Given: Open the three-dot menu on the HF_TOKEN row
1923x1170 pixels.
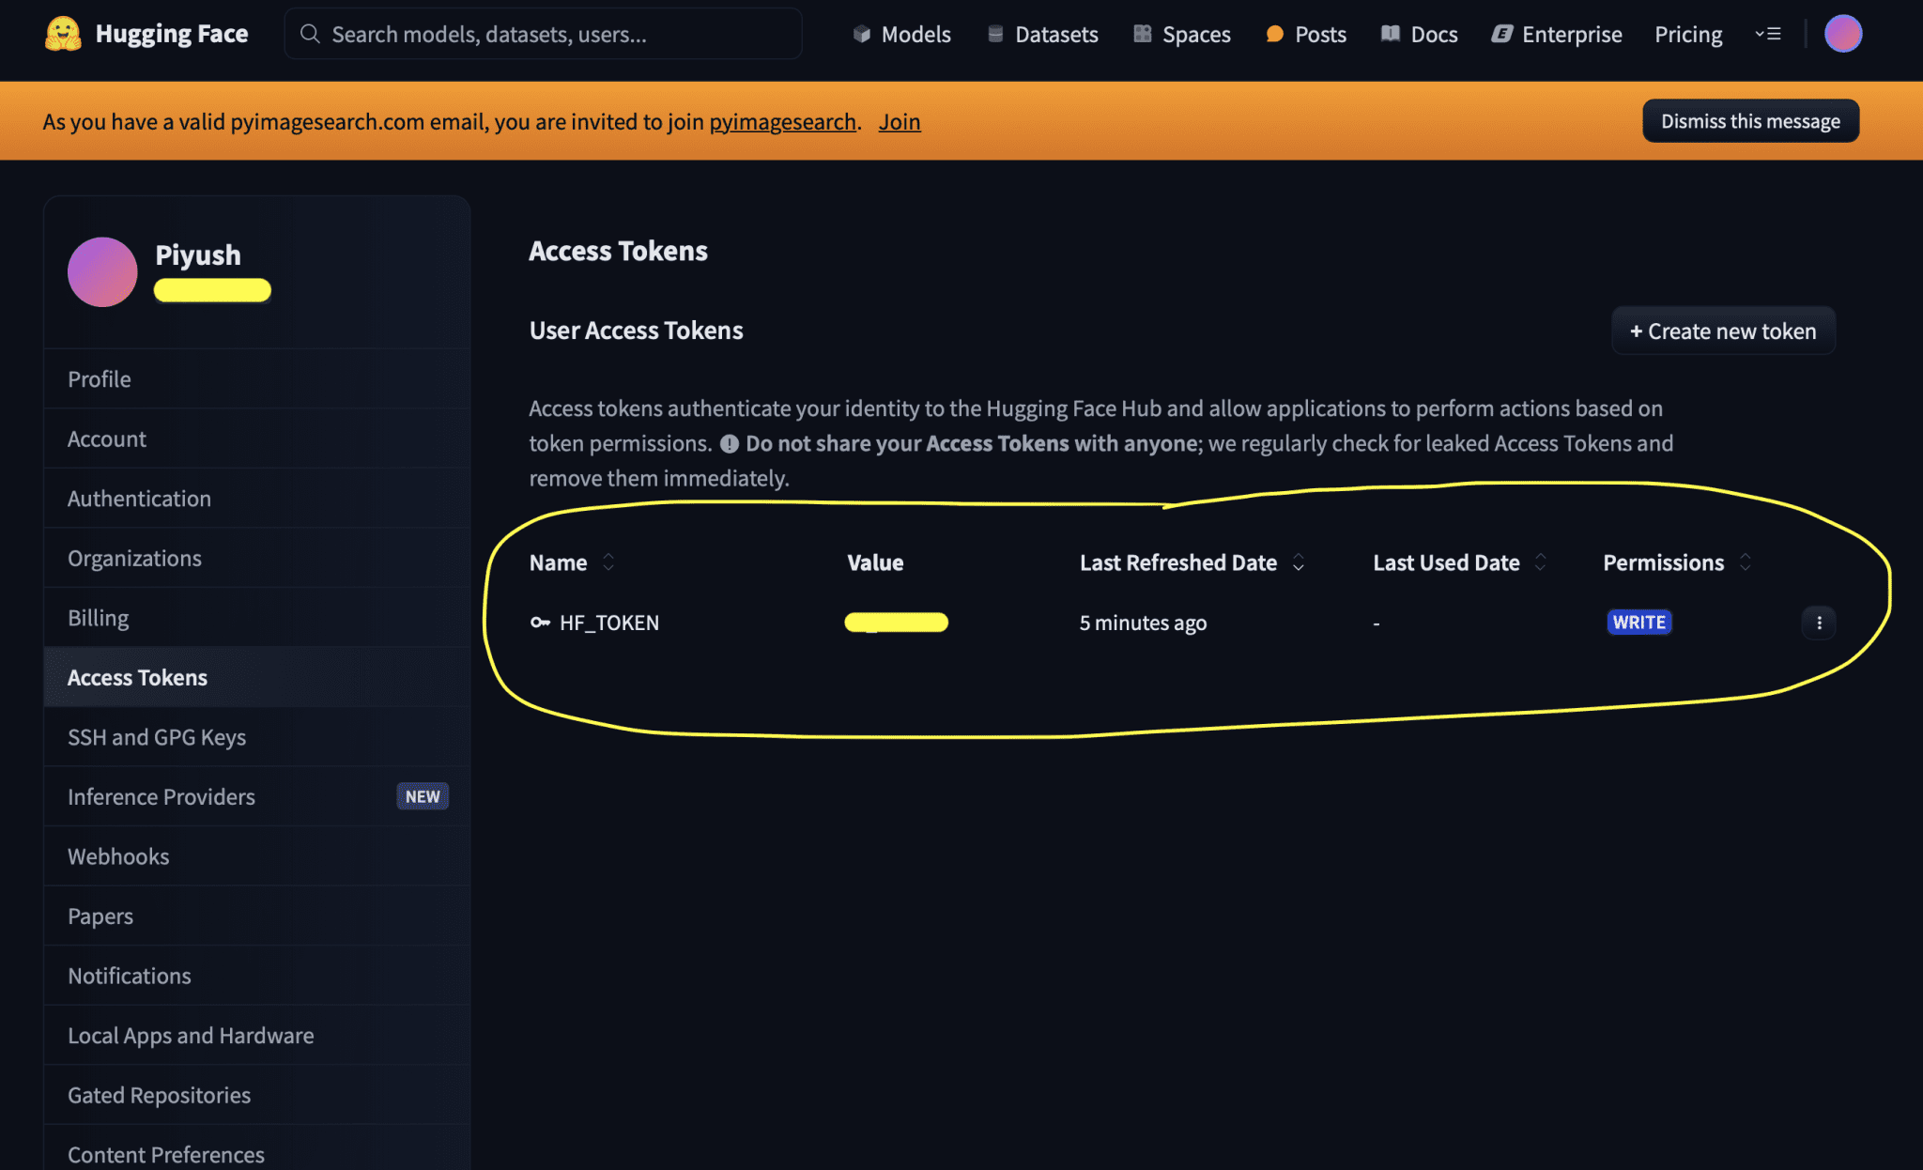Looking at the screenshot, I should (1819, 622).
